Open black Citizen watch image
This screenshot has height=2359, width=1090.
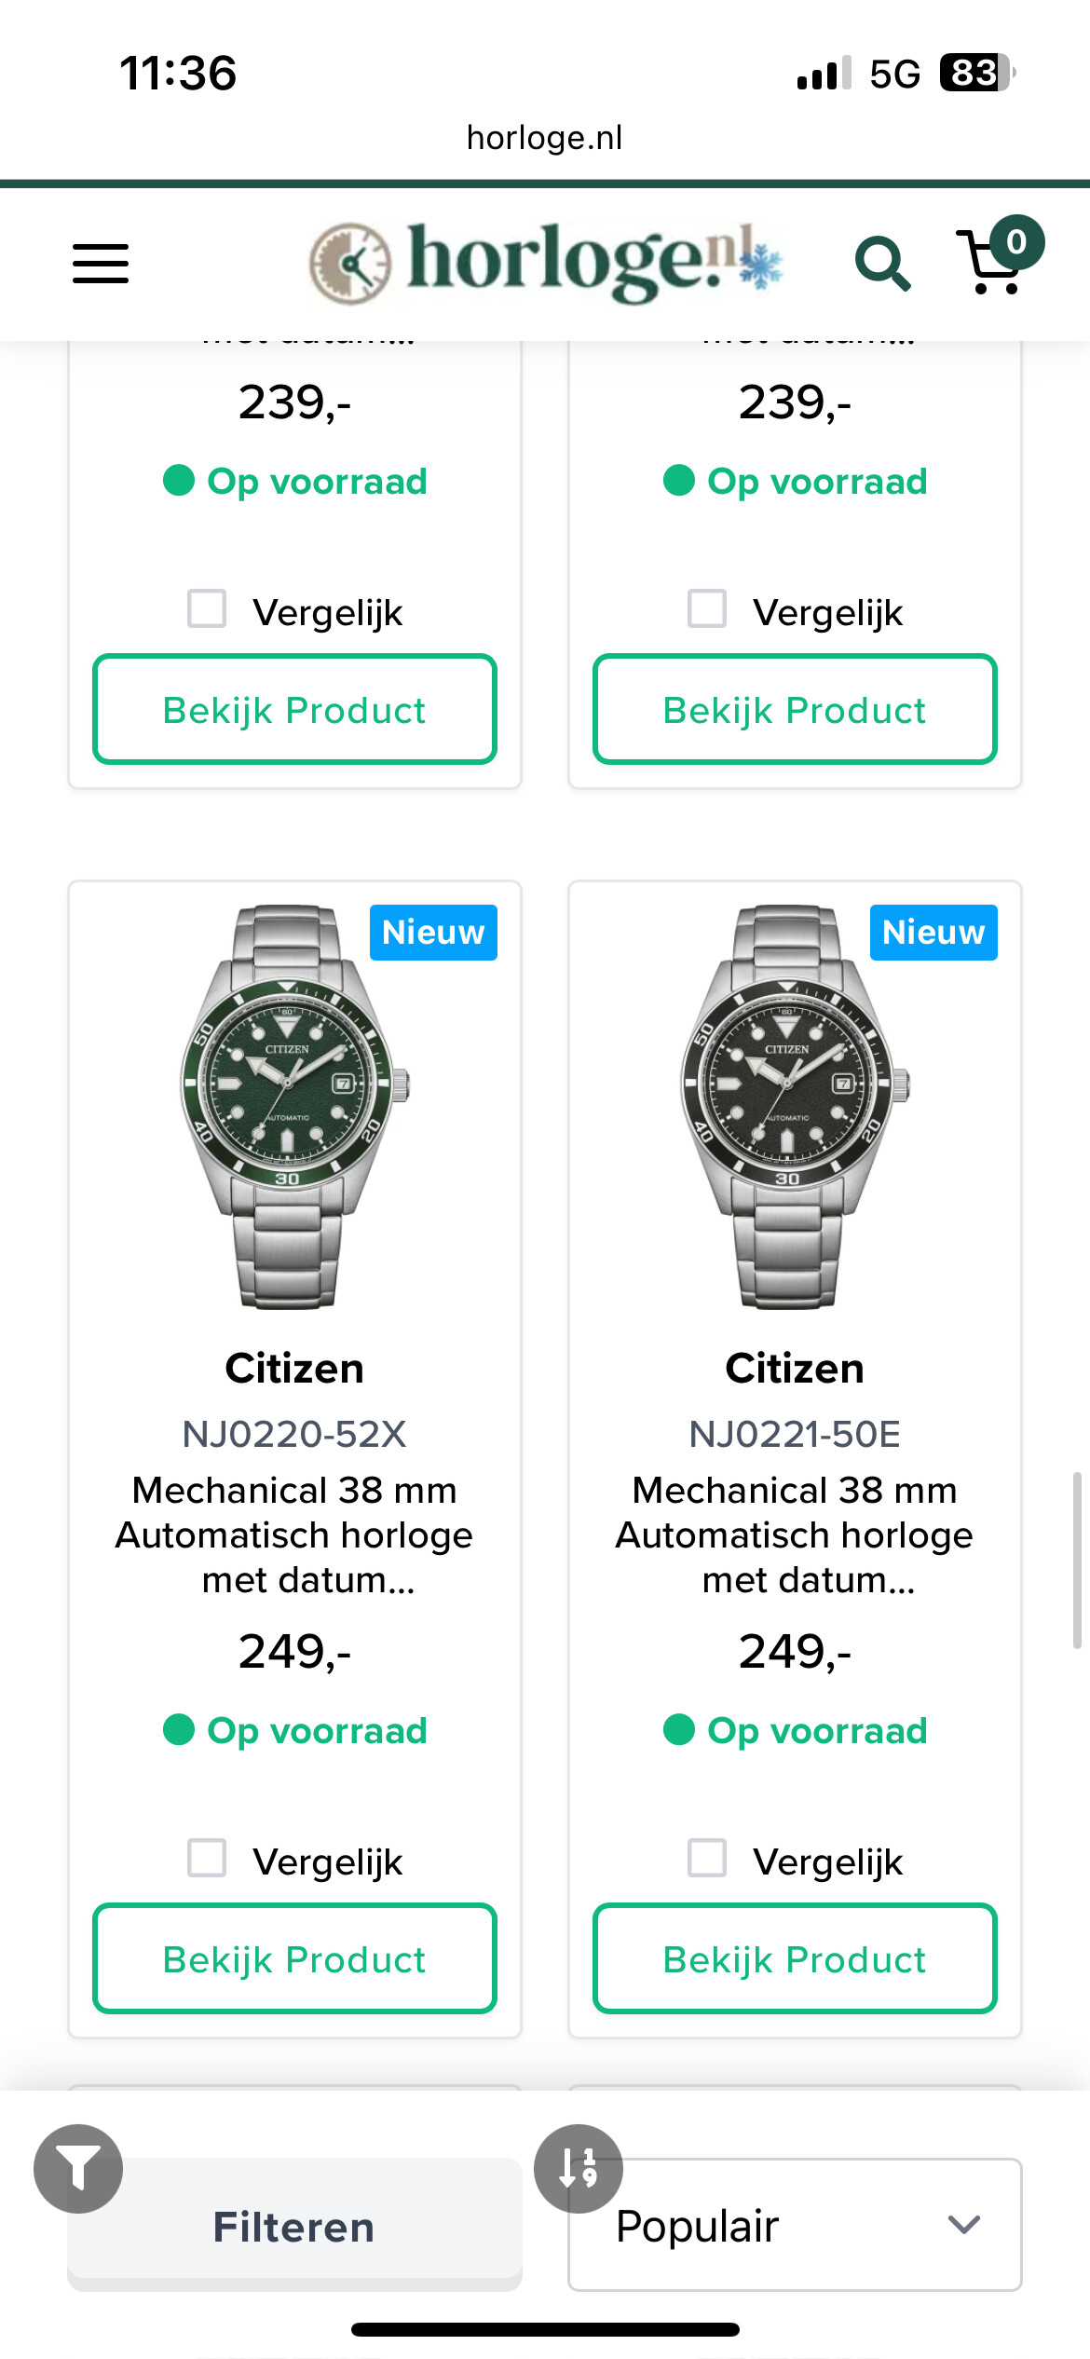[x=795, y=1106]
